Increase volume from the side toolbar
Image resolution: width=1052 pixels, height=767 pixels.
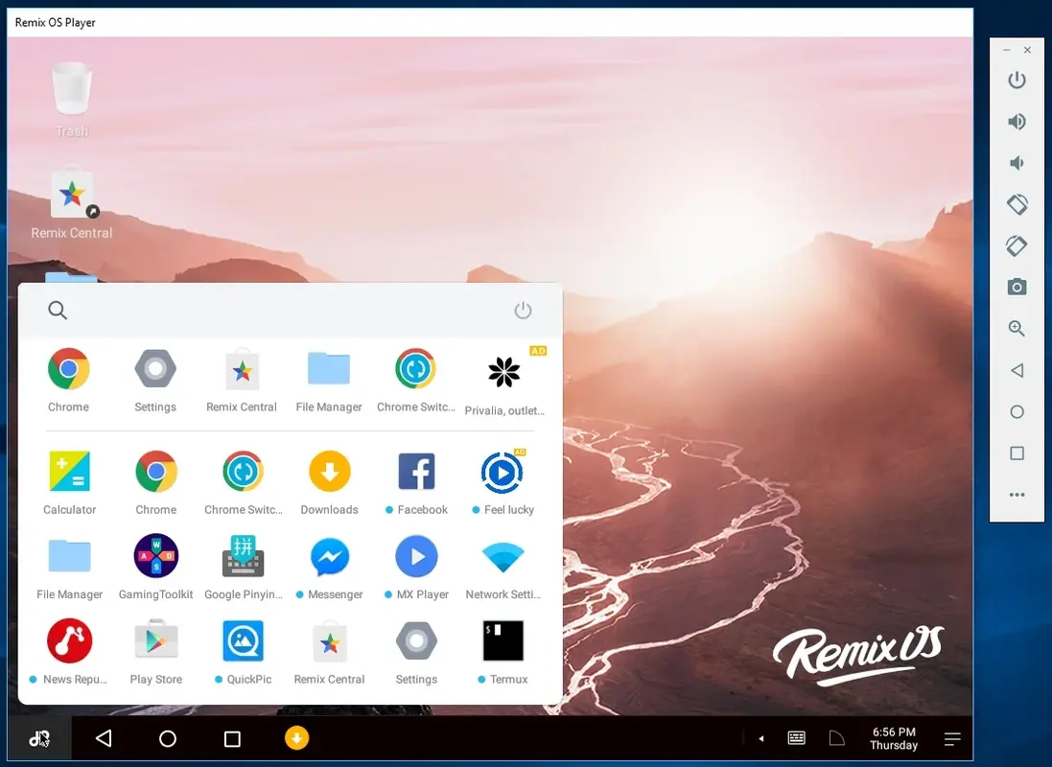click(1017, 122)
